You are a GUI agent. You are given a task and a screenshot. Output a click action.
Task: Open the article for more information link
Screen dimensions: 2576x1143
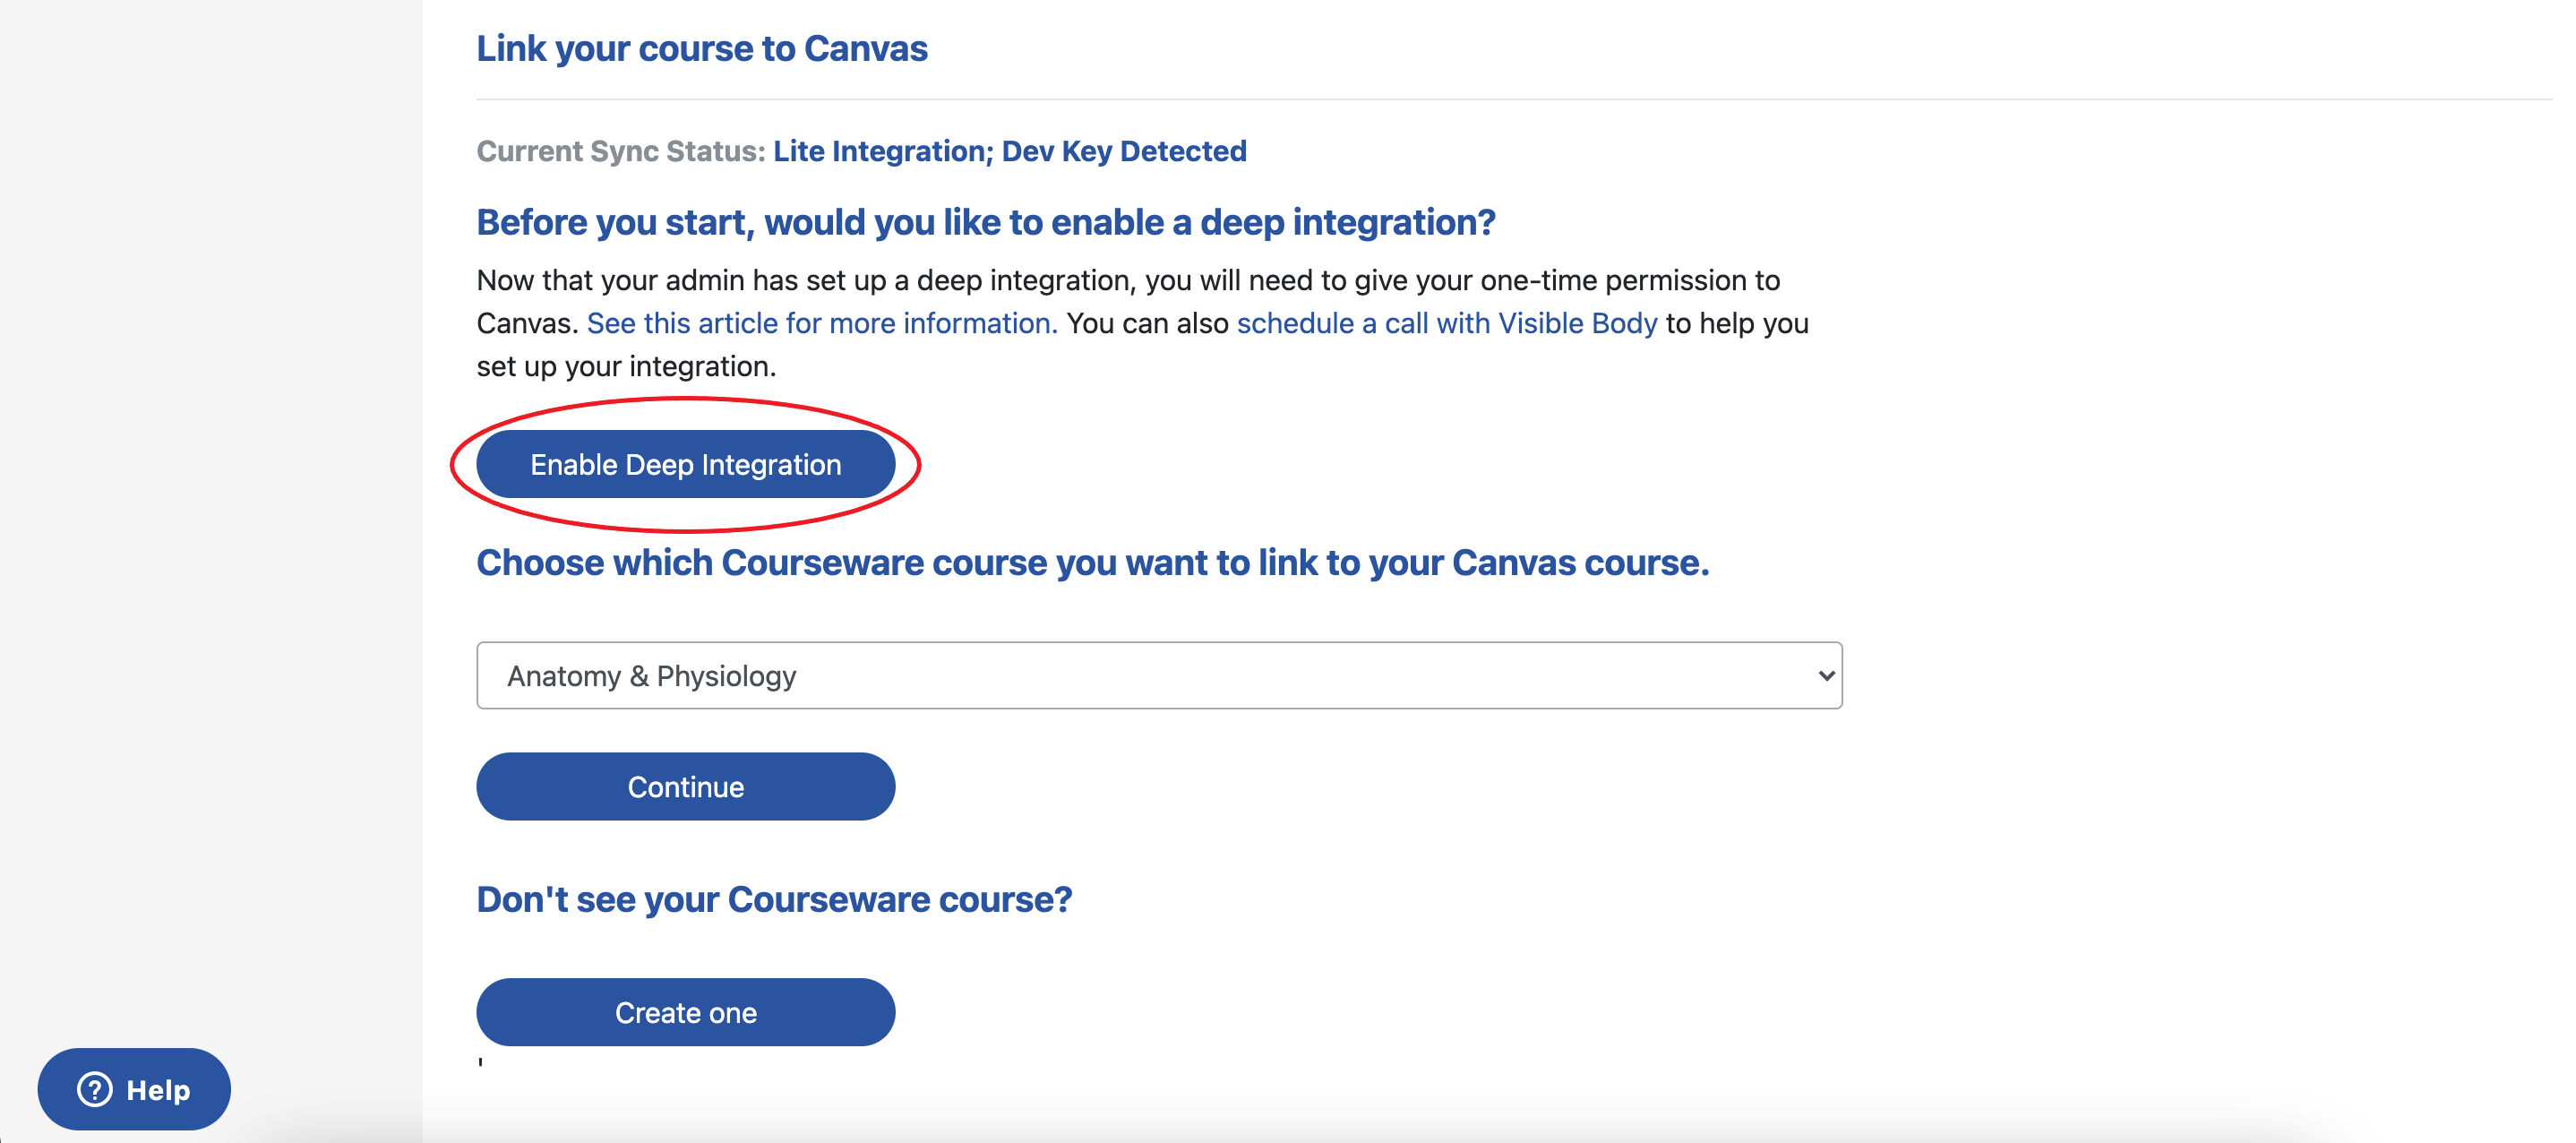[820, 322]
